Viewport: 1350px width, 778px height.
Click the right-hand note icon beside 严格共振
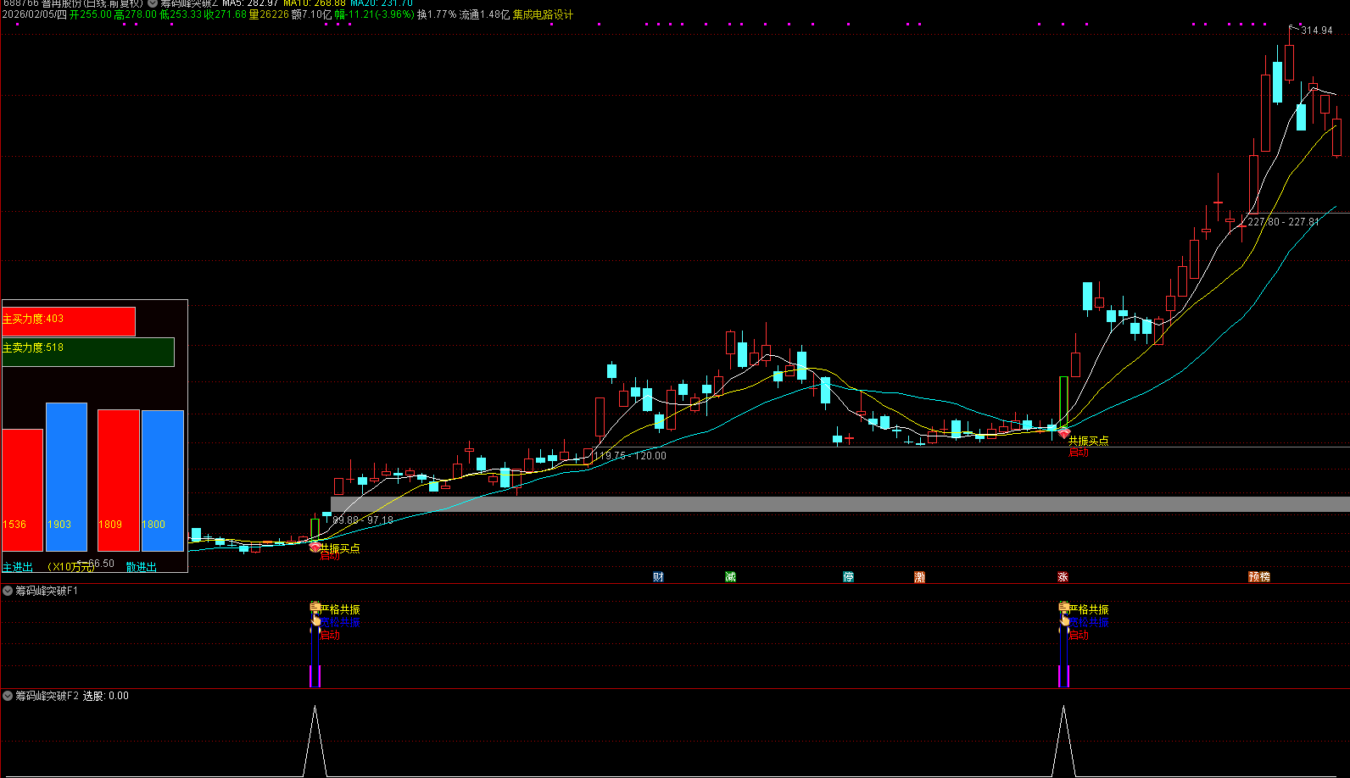pyautogui.click(x=1063, y=607)
